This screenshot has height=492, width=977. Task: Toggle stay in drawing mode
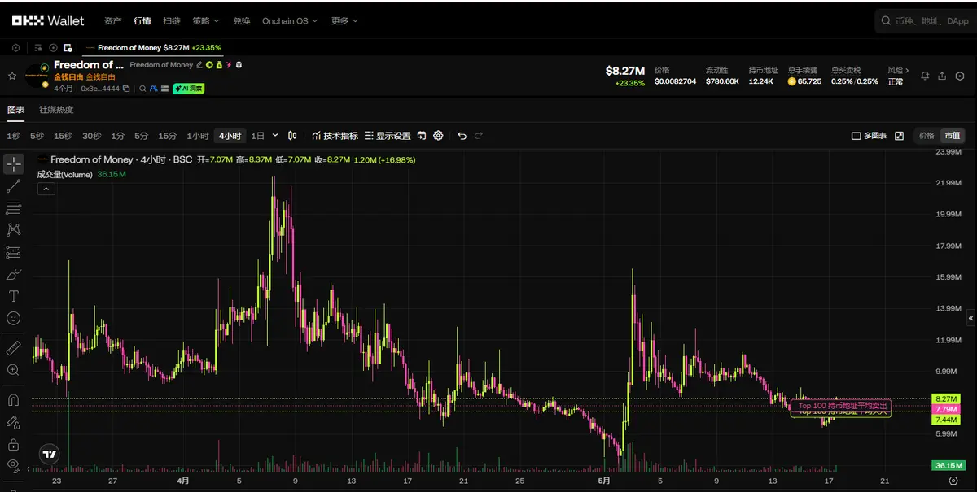13,422
